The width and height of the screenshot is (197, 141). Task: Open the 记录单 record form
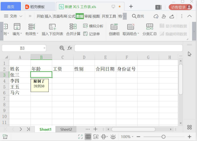91,34
